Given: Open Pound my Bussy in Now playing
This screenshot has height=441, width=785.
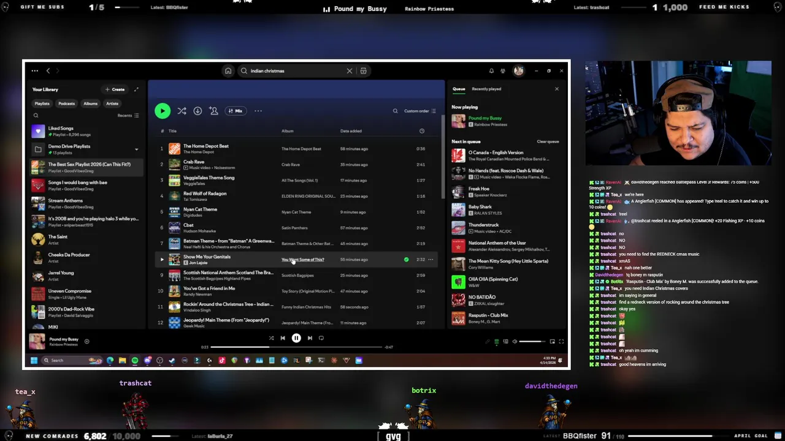Looking at the screenshot, I should pyautogui.click(x=485, y=118).
